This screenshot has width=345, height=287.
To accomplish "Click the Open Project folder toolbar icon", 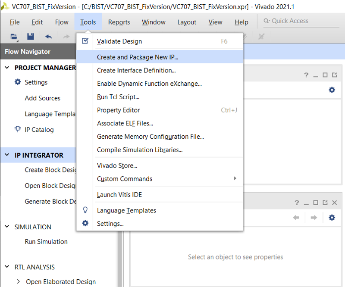I will 14,37.
